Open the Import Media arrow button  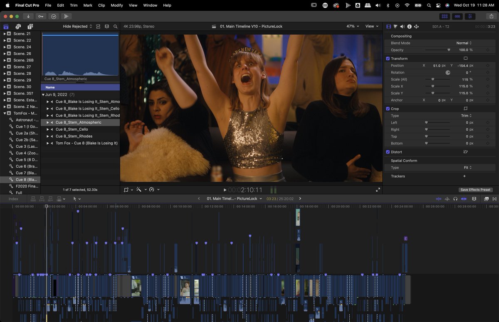(x=28, y=16)
